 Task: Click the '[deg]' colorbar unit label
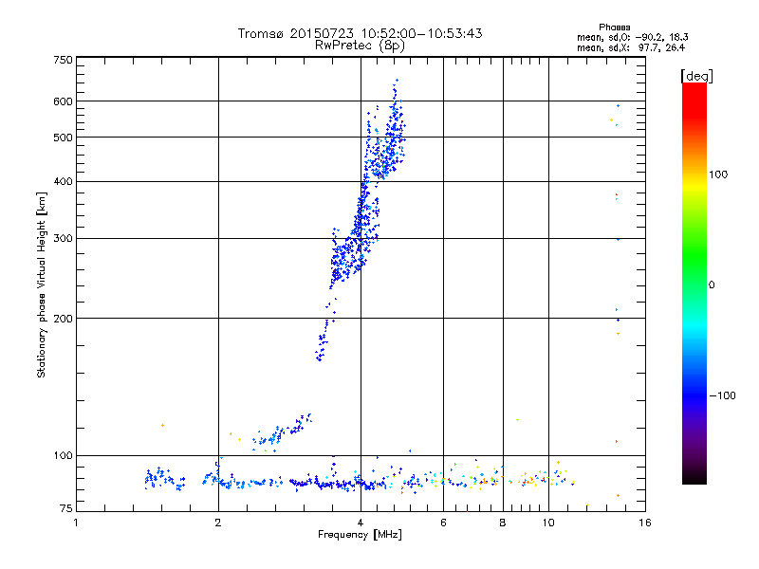696,76
